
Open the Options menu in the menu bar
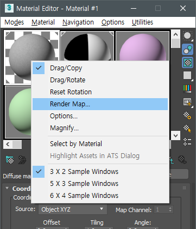coord(113,22)
